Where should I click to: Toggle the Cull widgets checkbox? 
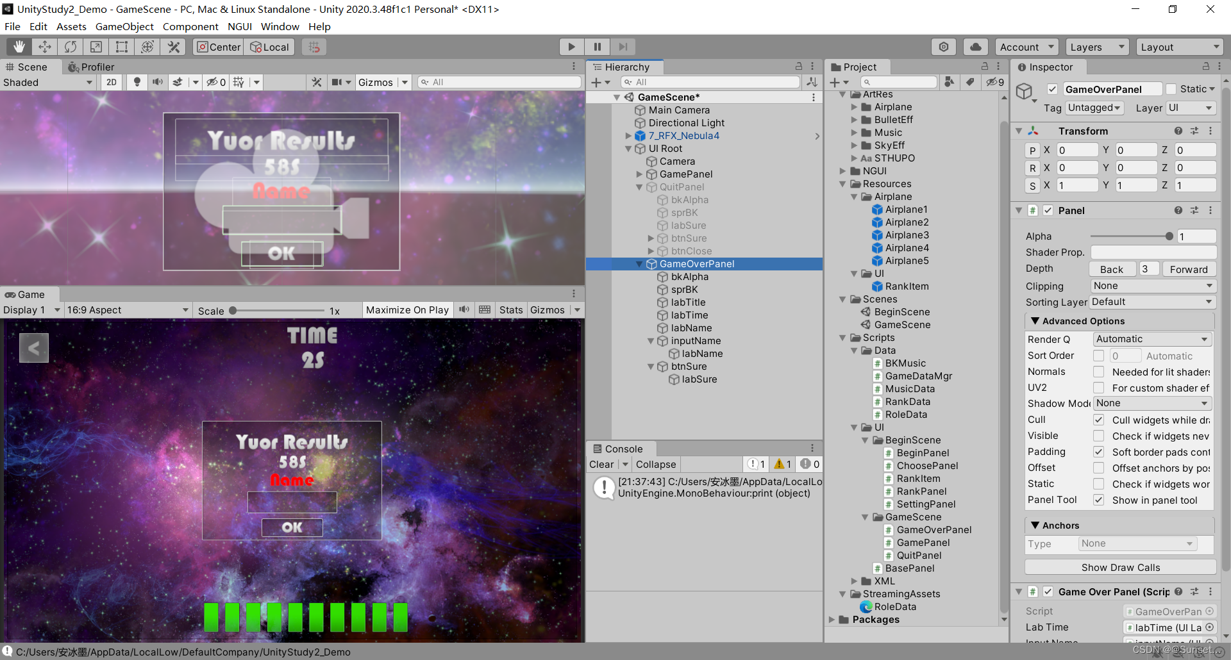point(1098,420)
